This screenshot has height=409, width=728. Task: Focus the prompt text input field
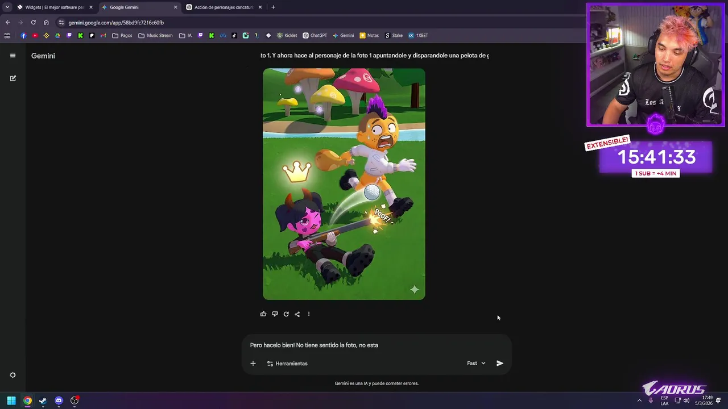377,345
